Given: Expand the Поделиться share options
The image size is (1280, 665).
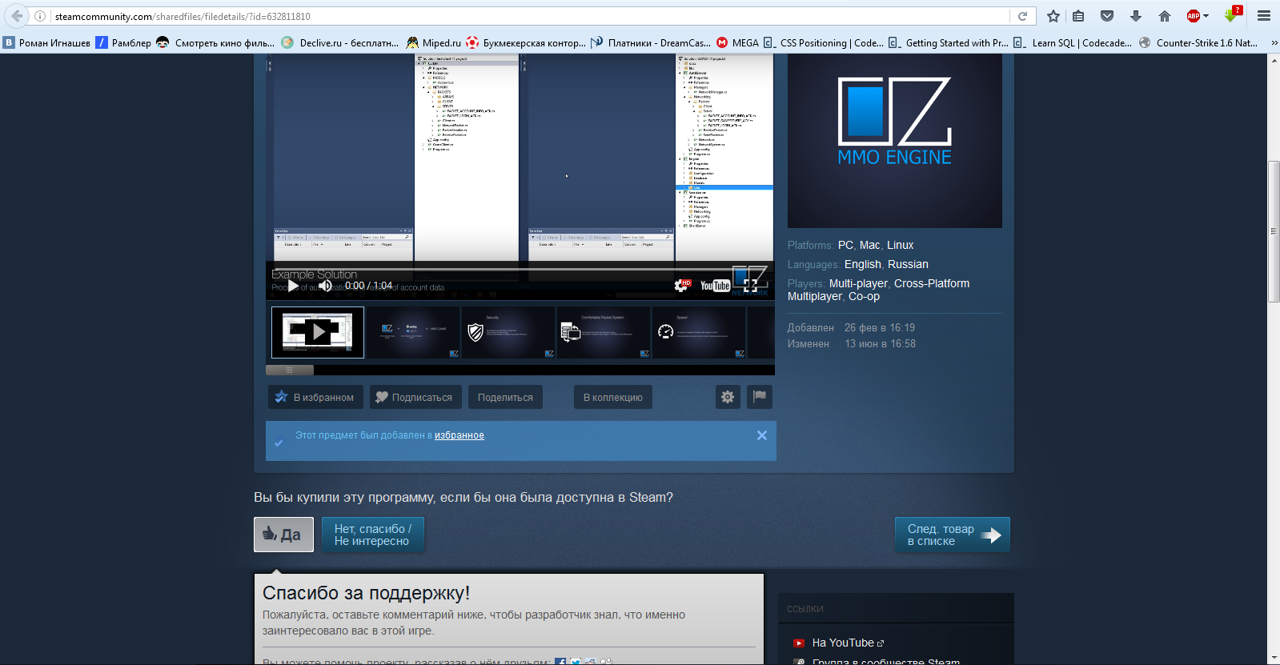Looking at the screenshot, I should (x=505, y=397).
